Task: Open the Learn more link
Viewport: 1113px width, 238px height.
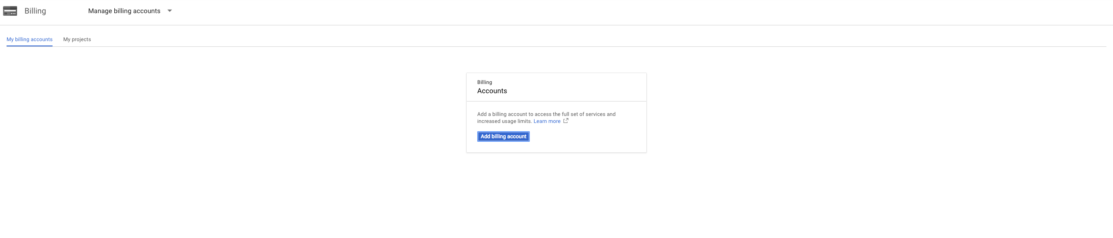Action: click(547, 121)
